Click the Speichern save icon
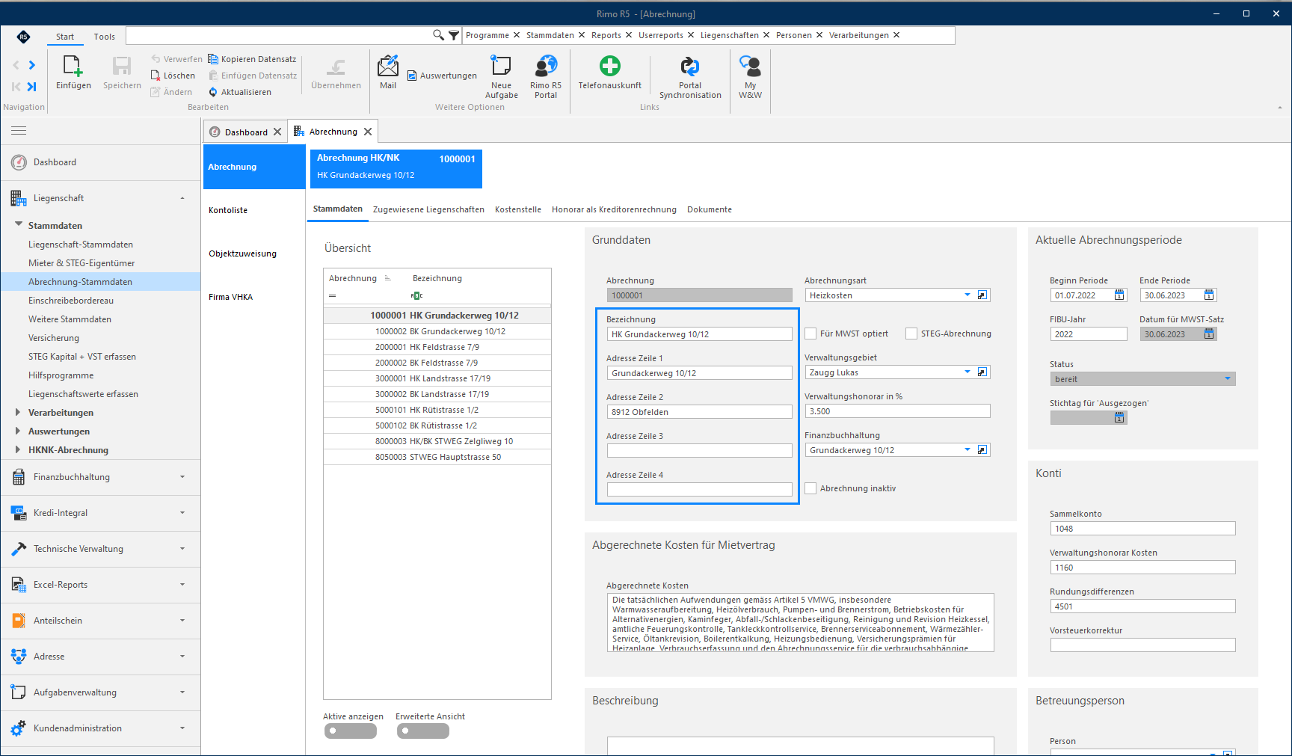 coord(122,67)
